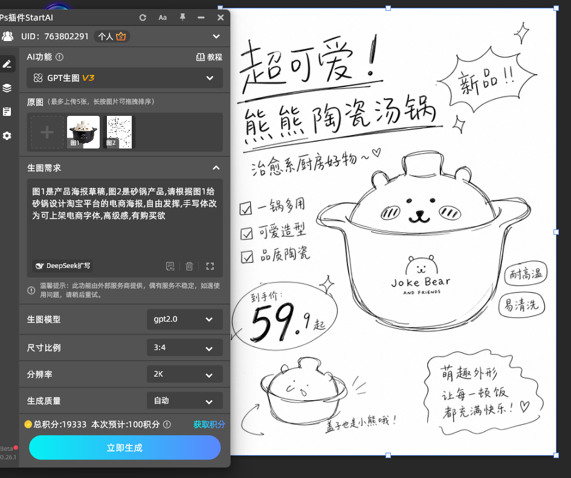Screen dimensions: 571x478
Task: Click the 立即生成 button
Action: 125,448
